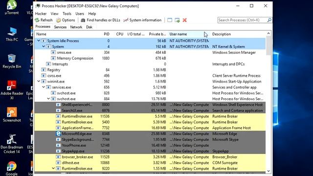This screenshot has width=313, height=176.
Task: Collapse the wininit.exe tree node
Action: [39, 82]
